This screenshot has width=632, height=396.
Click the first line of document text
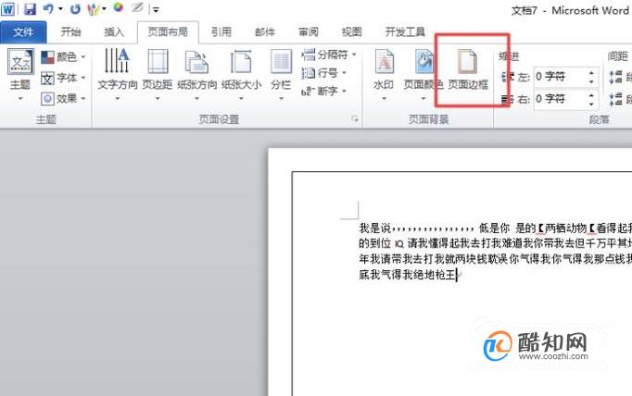pyautogui.click(x=496, y=229)
